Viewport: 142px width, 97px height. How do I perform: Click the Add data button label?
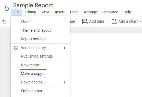coord(97,21)
